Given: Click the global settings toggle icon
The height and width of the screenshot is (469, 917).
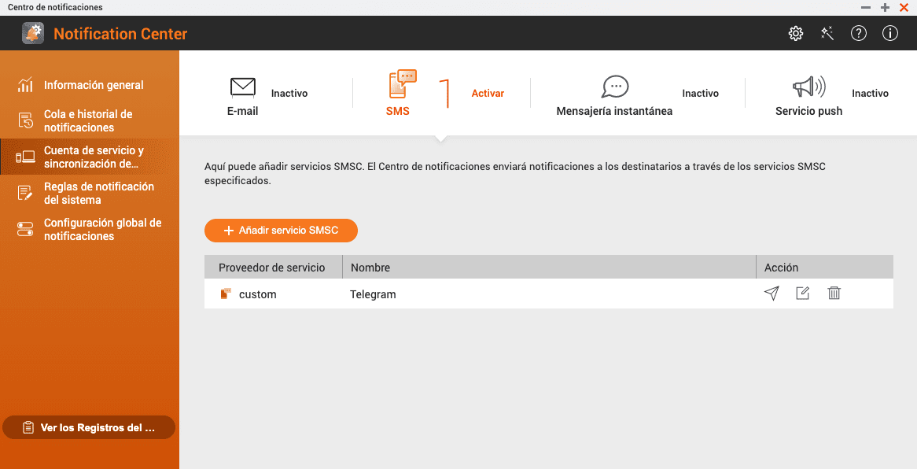Looking at the screenshot, I should 25,229.
